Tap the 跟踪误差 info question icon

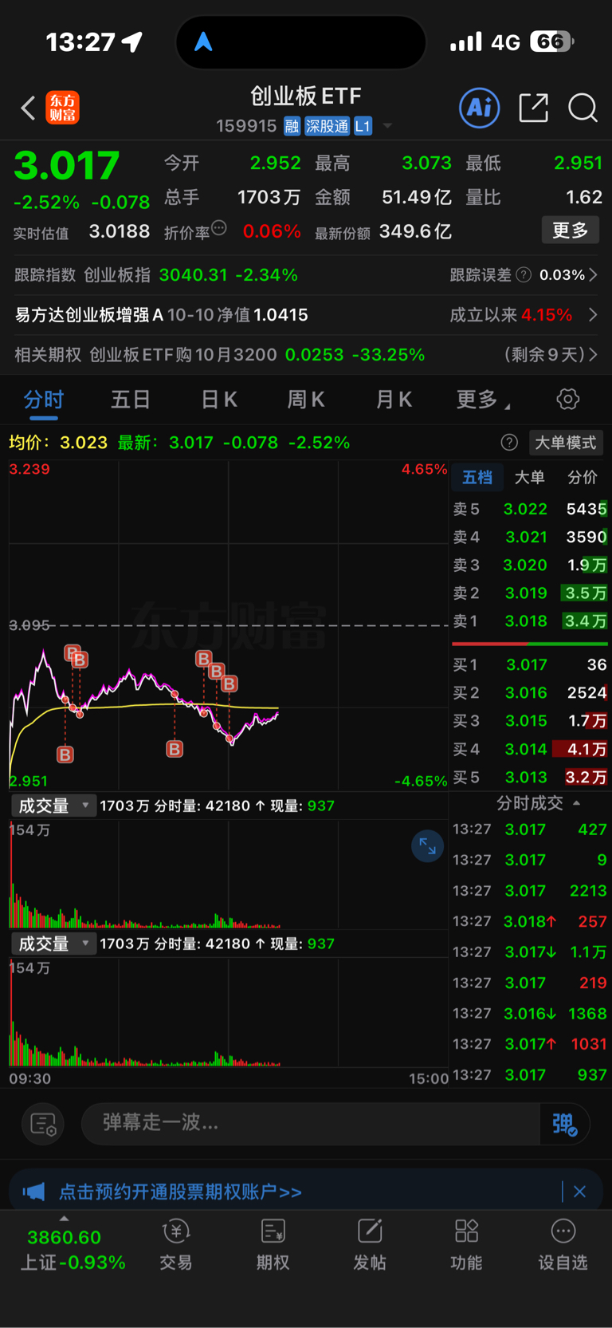(524, 275)
